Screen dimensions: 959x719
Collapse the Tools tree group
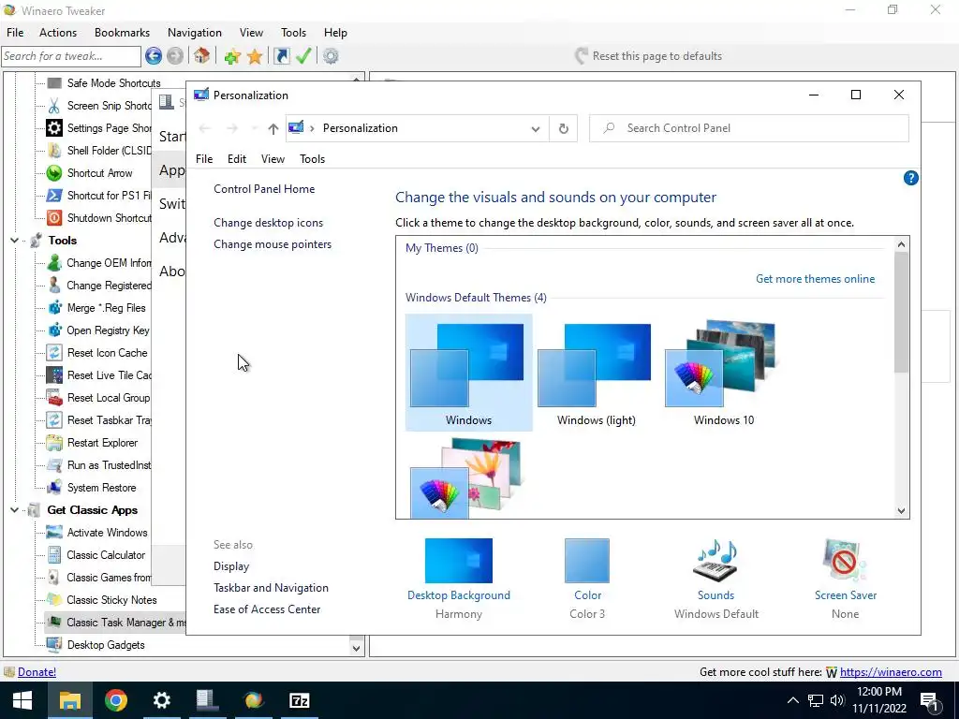pyautogui.click(x=15, y=241)
